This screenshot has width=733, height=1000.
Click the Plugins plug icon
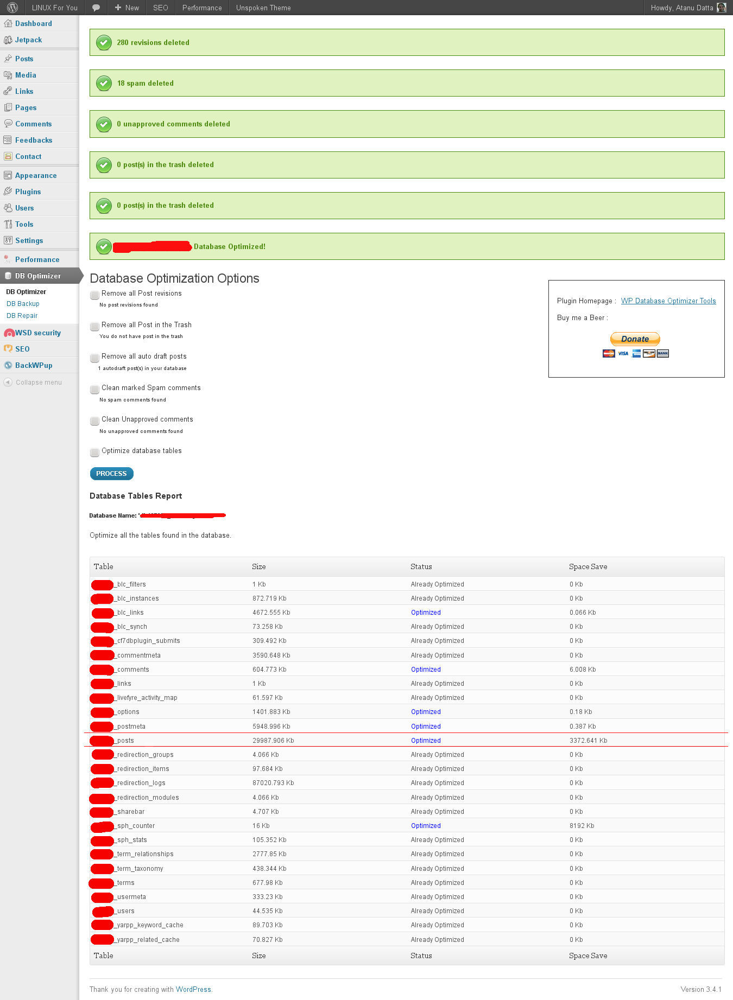8,192
